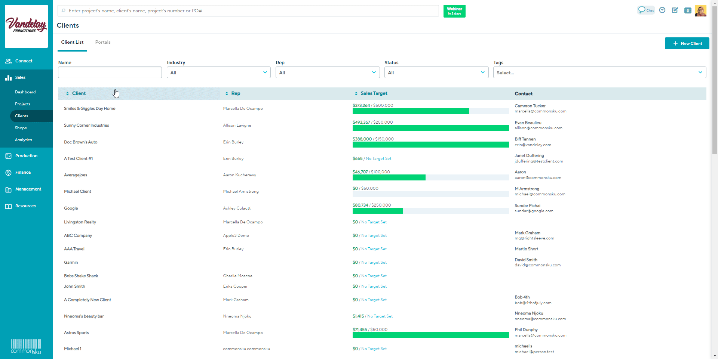Open the Management section
The width and height of the screenshot is (718, 359).
28,189
